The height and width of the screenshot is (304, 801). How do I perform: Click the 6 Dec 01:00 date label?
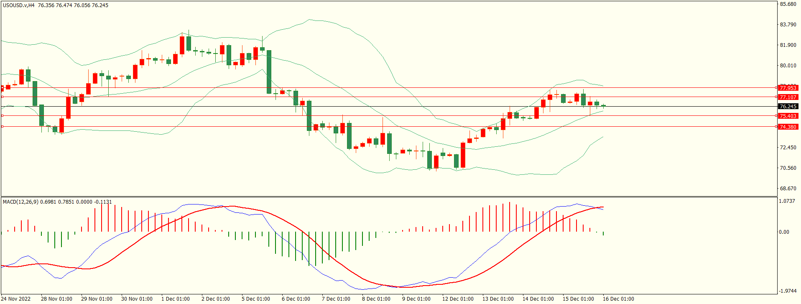(296, 299)
